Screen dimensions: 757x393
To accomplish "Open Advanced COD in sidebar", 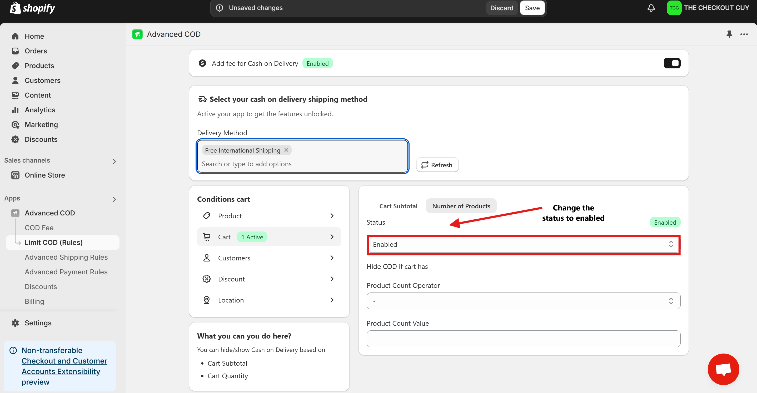I will 50,213.
